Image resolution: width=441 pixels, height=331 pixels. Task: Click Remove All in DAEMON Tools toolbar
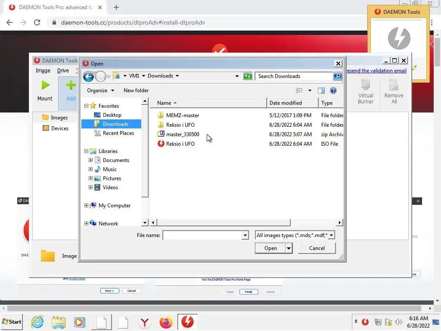pos(394,92)
